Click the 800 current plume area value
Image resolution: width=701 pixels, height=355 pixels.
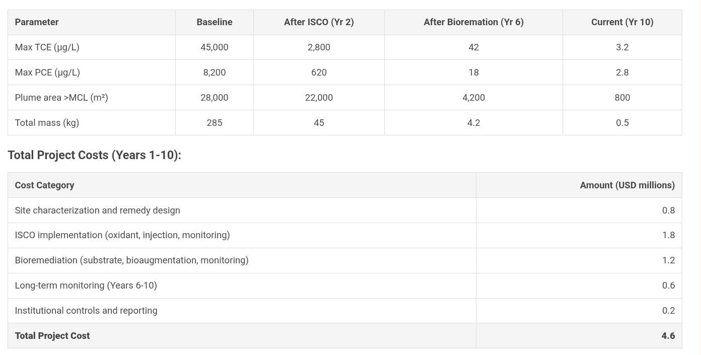coord(622,98)
